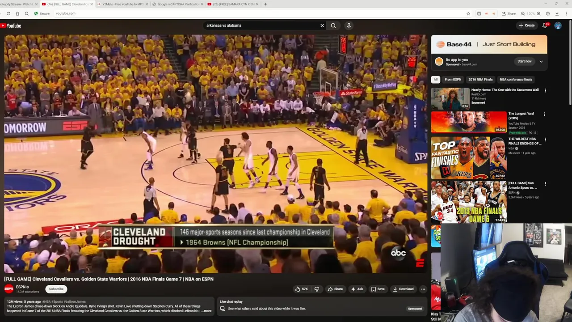
Task: Select the 2016 NBA Finals chip
Action: 480,80
